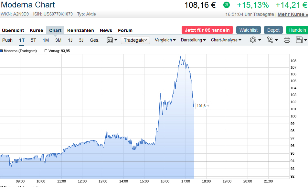This screenshot has height=187, width=308.
Task: Click the Typ: Aktie text
Action: 86,14
